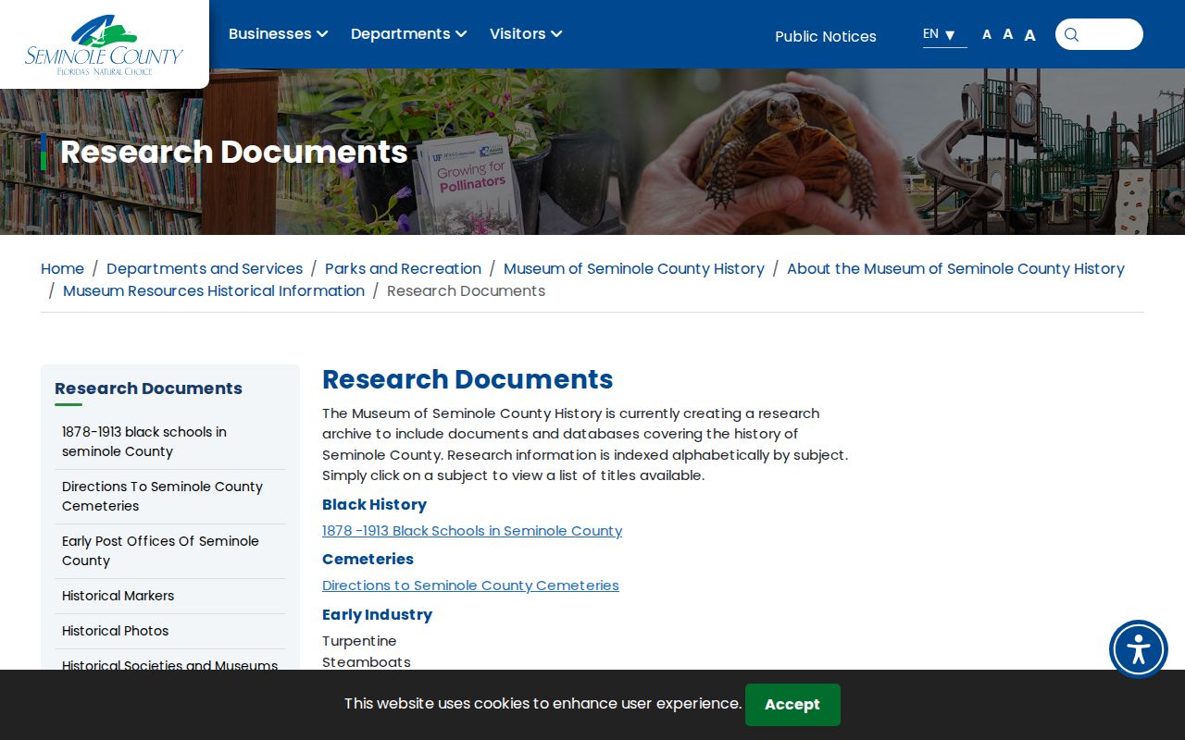1185x740 pixels.
Task: Expand the Businesses menu
Action: tap(278, 34)
